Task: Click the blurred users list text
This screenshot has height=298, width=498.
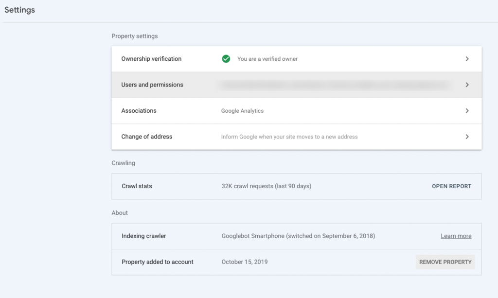Action: [x=333, y=85]
